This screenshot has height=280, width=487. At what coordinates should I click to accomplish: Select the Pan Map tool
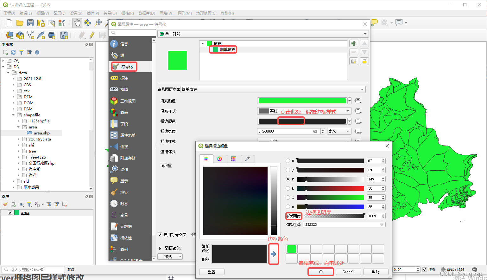click(77, 23)
